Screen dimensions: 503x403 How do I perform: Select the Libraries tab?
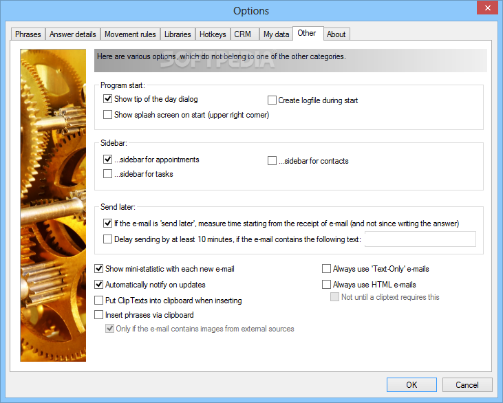(x=178, y=34)
